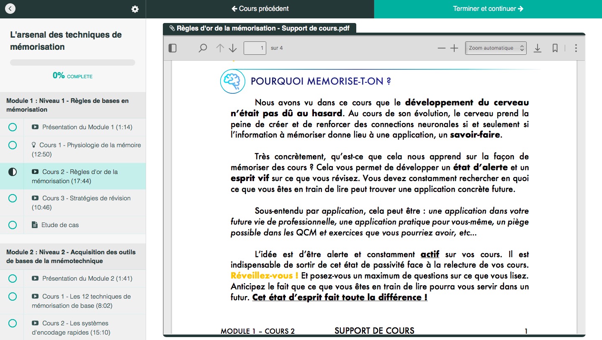Click Terminer et continuer button
Viewport: 602px width, 340px height.
tap(488, 9)
